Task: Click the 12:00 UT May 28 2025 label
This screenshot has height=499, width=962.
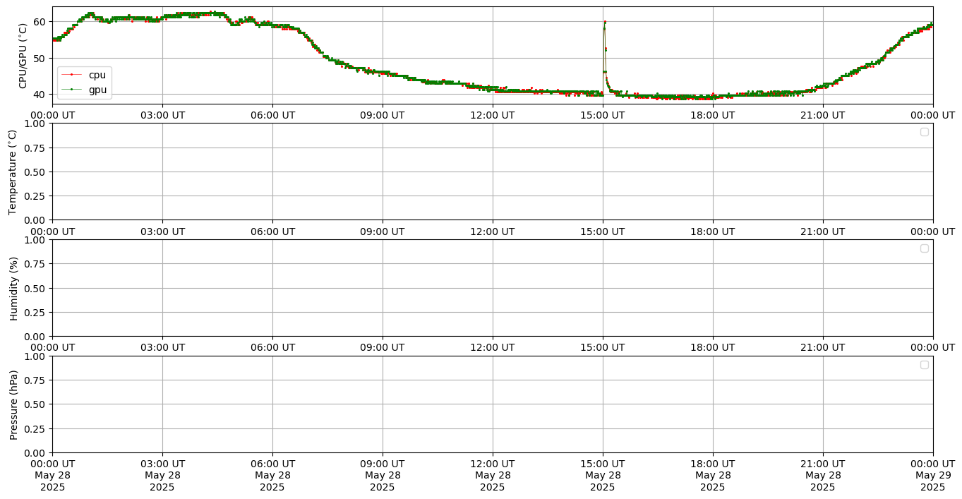Action: [x=493, y=475]
